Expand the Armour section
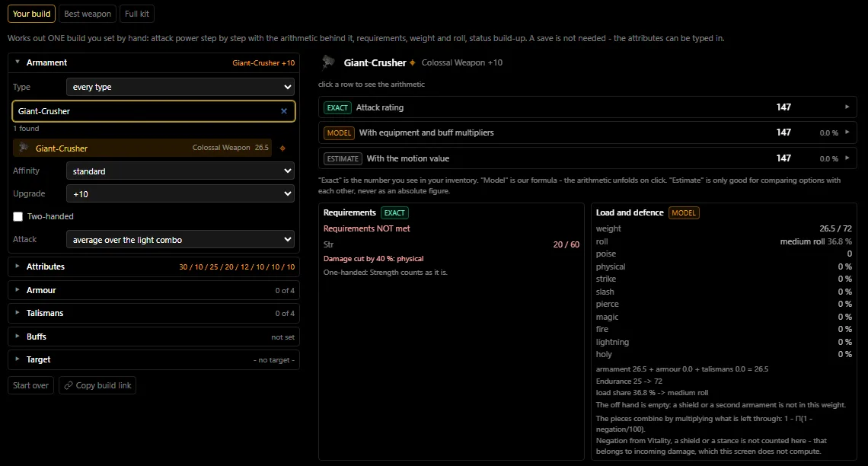868x466 pixels. (153, 291)
